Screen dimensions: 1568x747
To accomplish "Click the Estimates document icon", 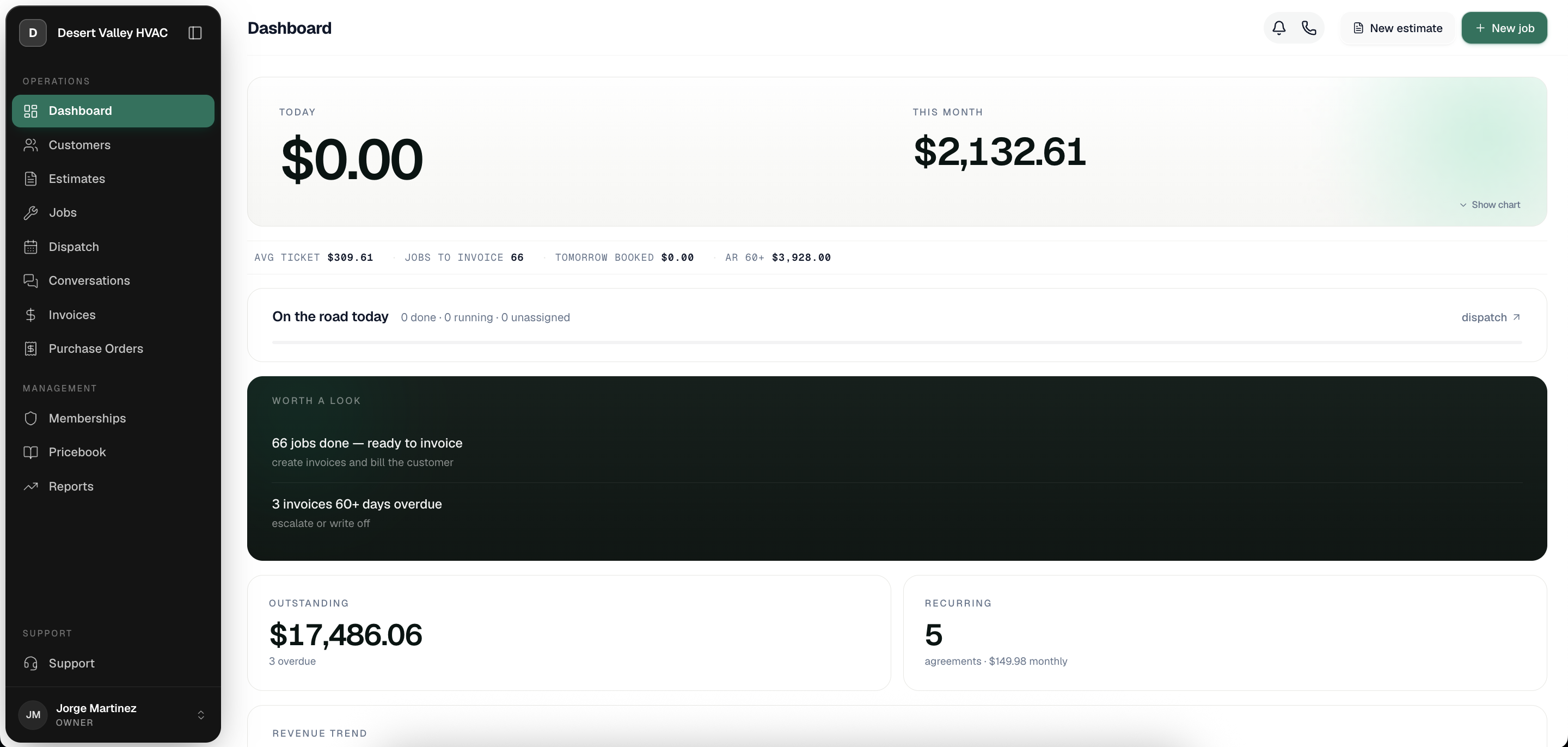I will [30, 179].
